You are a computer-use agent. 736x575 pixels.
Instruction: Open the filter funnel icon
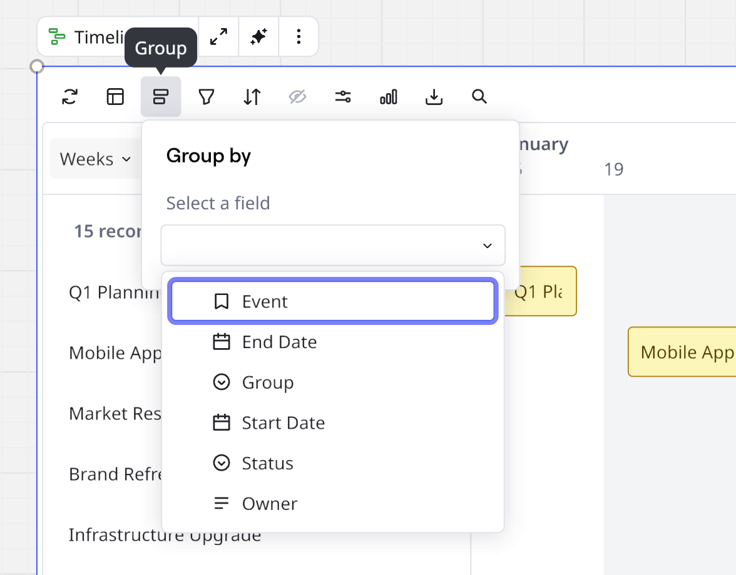[x=206, y=97]
